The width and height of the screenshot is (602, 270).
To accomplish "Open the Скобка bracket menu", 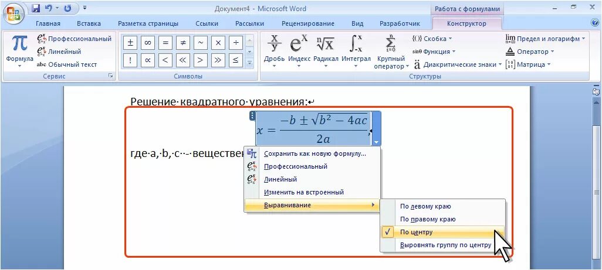I will coord(432,39).
